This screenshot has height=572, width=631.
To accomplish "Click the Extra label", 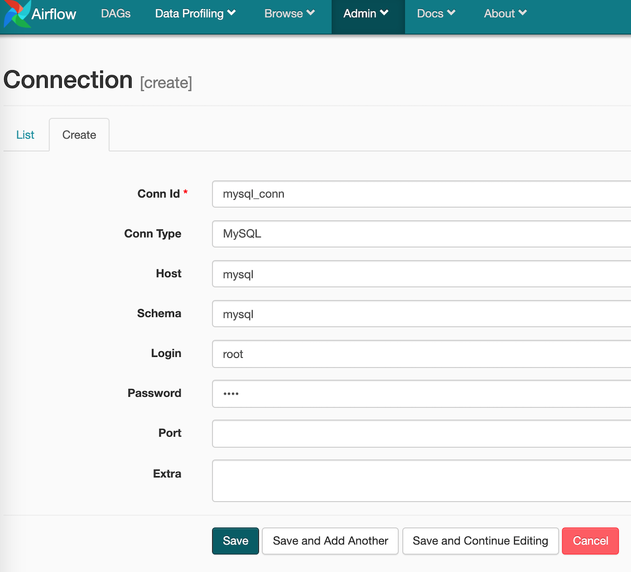I will click(x=167, y=474).
